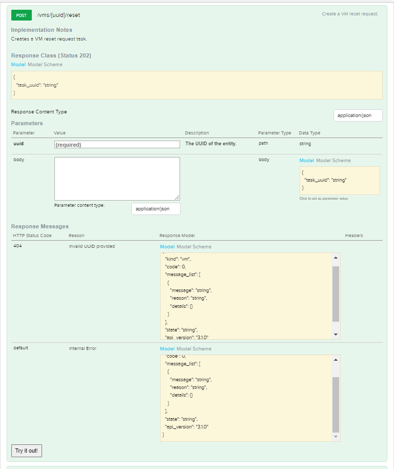The image size is (394, 469).
Task: Switch Response Class to Model Schema view
Action: pyautogui.click(x=45, y=65)
